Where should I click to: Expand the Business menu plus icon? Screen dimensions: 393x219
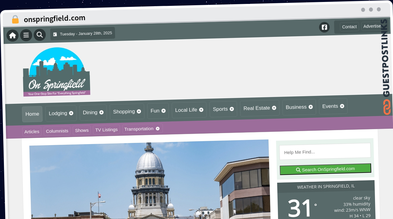(x=310, y=107)
